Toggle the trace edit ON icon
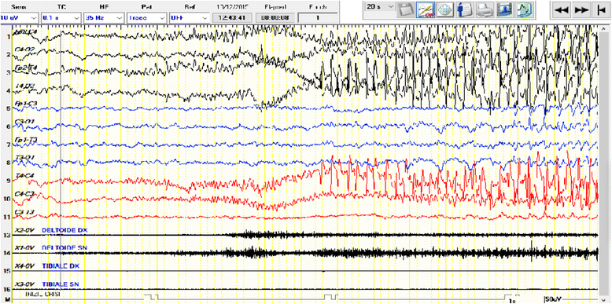Screen dimensions: 612x304 pyautogui.click(x=425, y=9)
